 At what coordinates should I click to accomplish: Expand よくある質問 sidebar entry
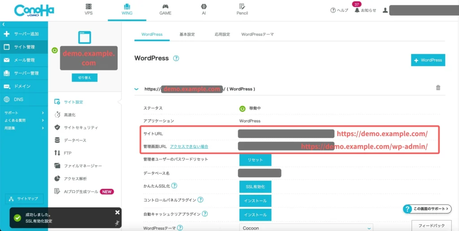click(x=24, y=120)
